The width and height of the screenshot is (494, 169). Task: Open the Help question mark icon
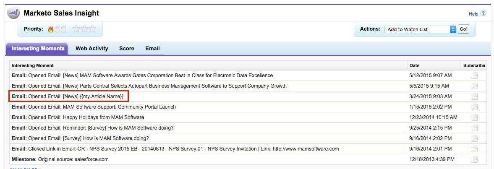(x=483, y=13)
